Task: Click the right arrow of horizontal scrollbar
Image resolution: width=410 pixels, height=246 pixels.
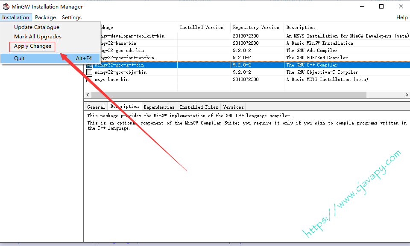Action: point(407,95)
